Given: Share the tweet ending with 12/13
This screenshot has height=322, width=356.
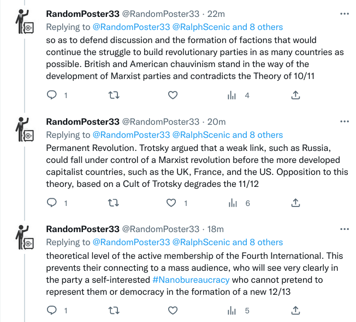Looking at the screenshot, I should pyautogui.click(x=295, y=311).
